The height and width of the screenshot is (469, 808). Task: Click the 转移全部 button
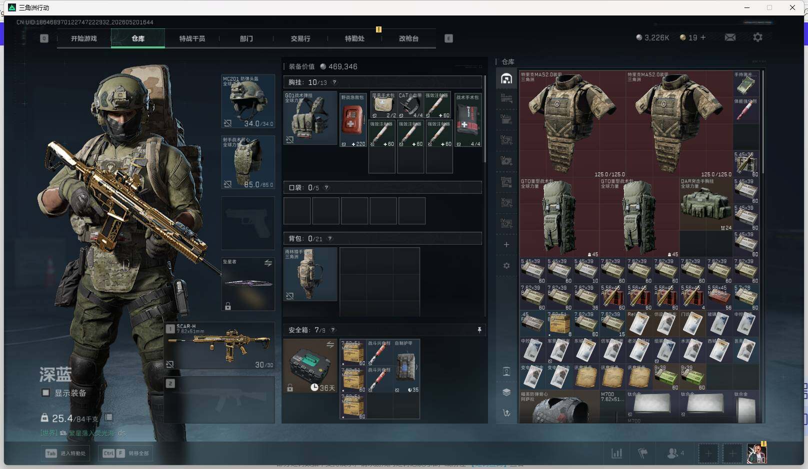point(125,453)
